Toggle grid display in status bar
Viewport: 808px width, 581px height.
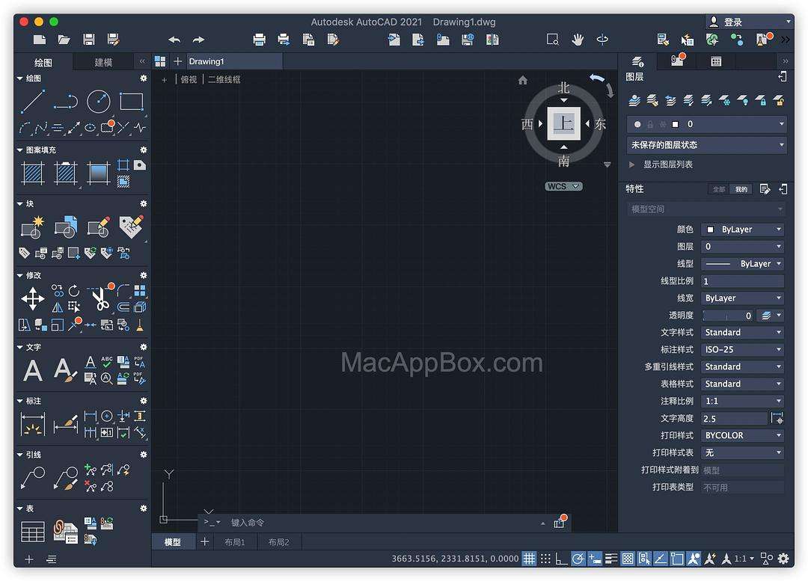point(529,559)
